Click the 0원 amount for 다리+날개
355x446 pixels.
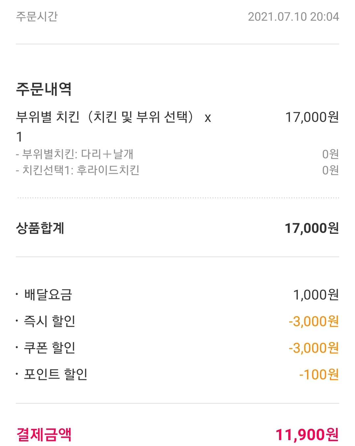(x=330, y=154)
